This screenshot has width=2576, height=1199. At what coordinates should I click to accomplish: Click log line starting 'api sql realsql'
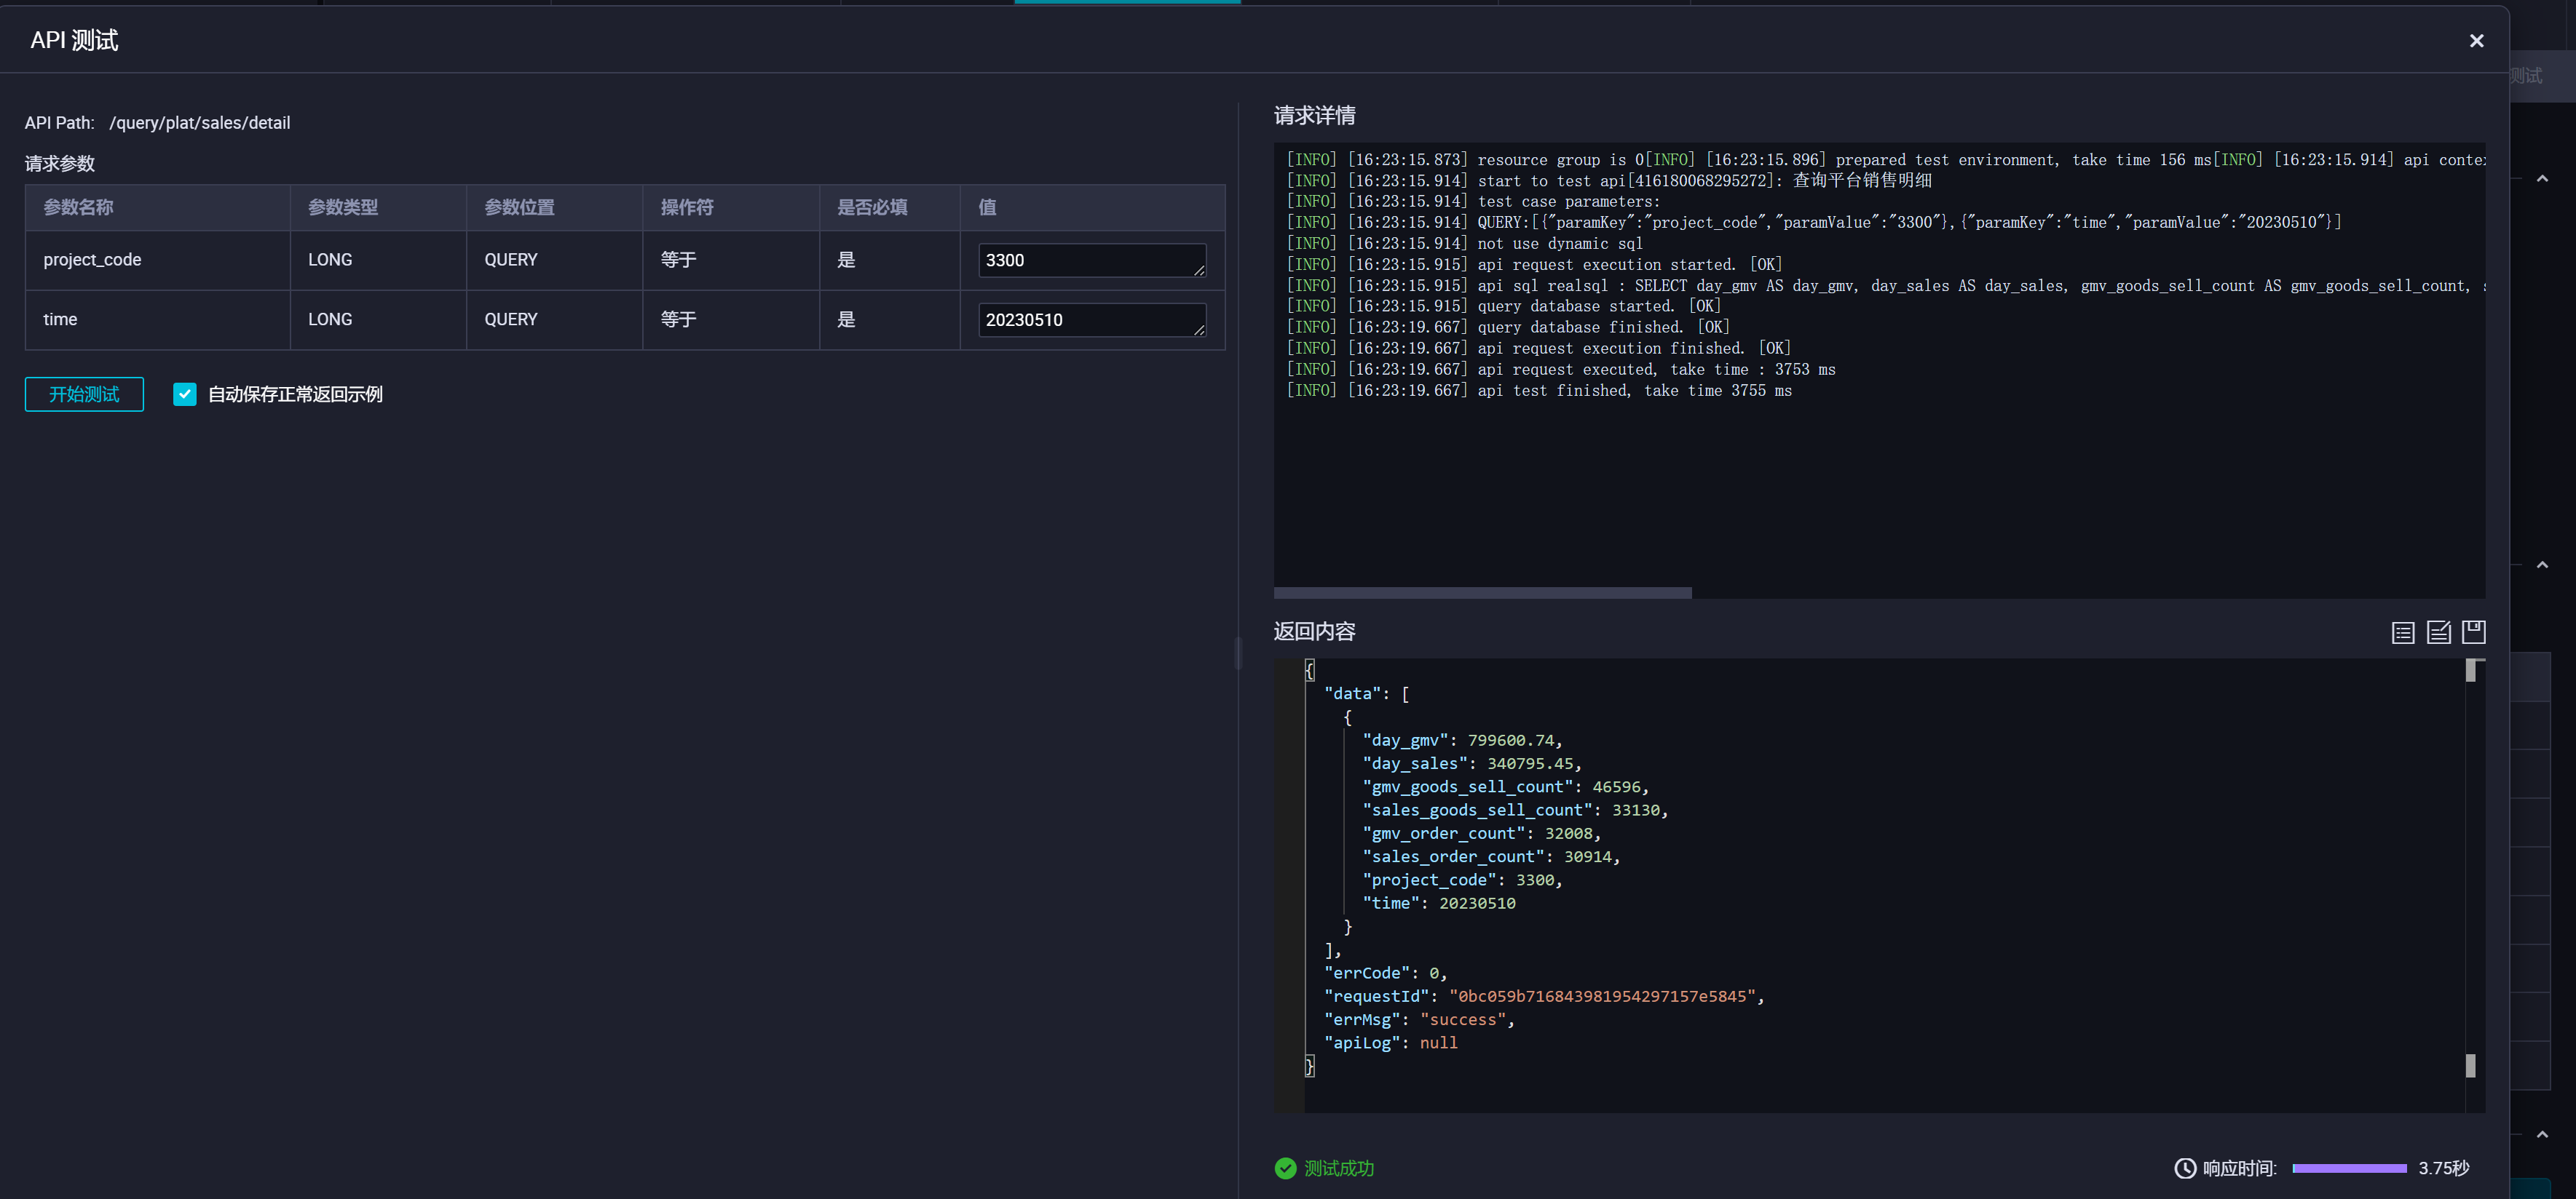click(x=1885, y=286)
